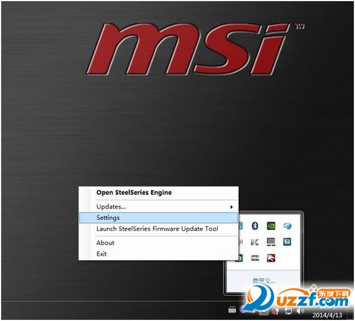Launch SteelSeries Firmware Update Tool
The image size is (355, 321).
click(159, 229)
